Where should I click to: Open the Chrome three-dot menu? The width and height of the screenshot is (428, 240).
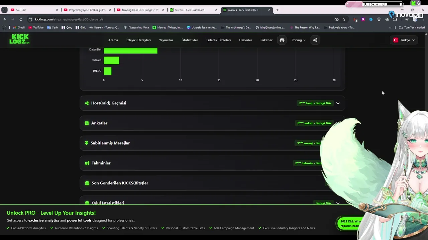[x=423, y=19]
